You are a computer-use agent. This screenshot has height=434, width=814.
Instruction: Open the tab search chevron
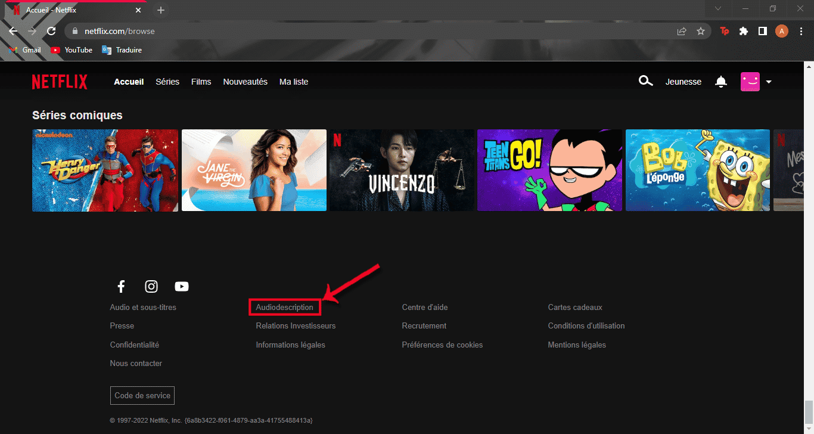[x=718, y=8]
